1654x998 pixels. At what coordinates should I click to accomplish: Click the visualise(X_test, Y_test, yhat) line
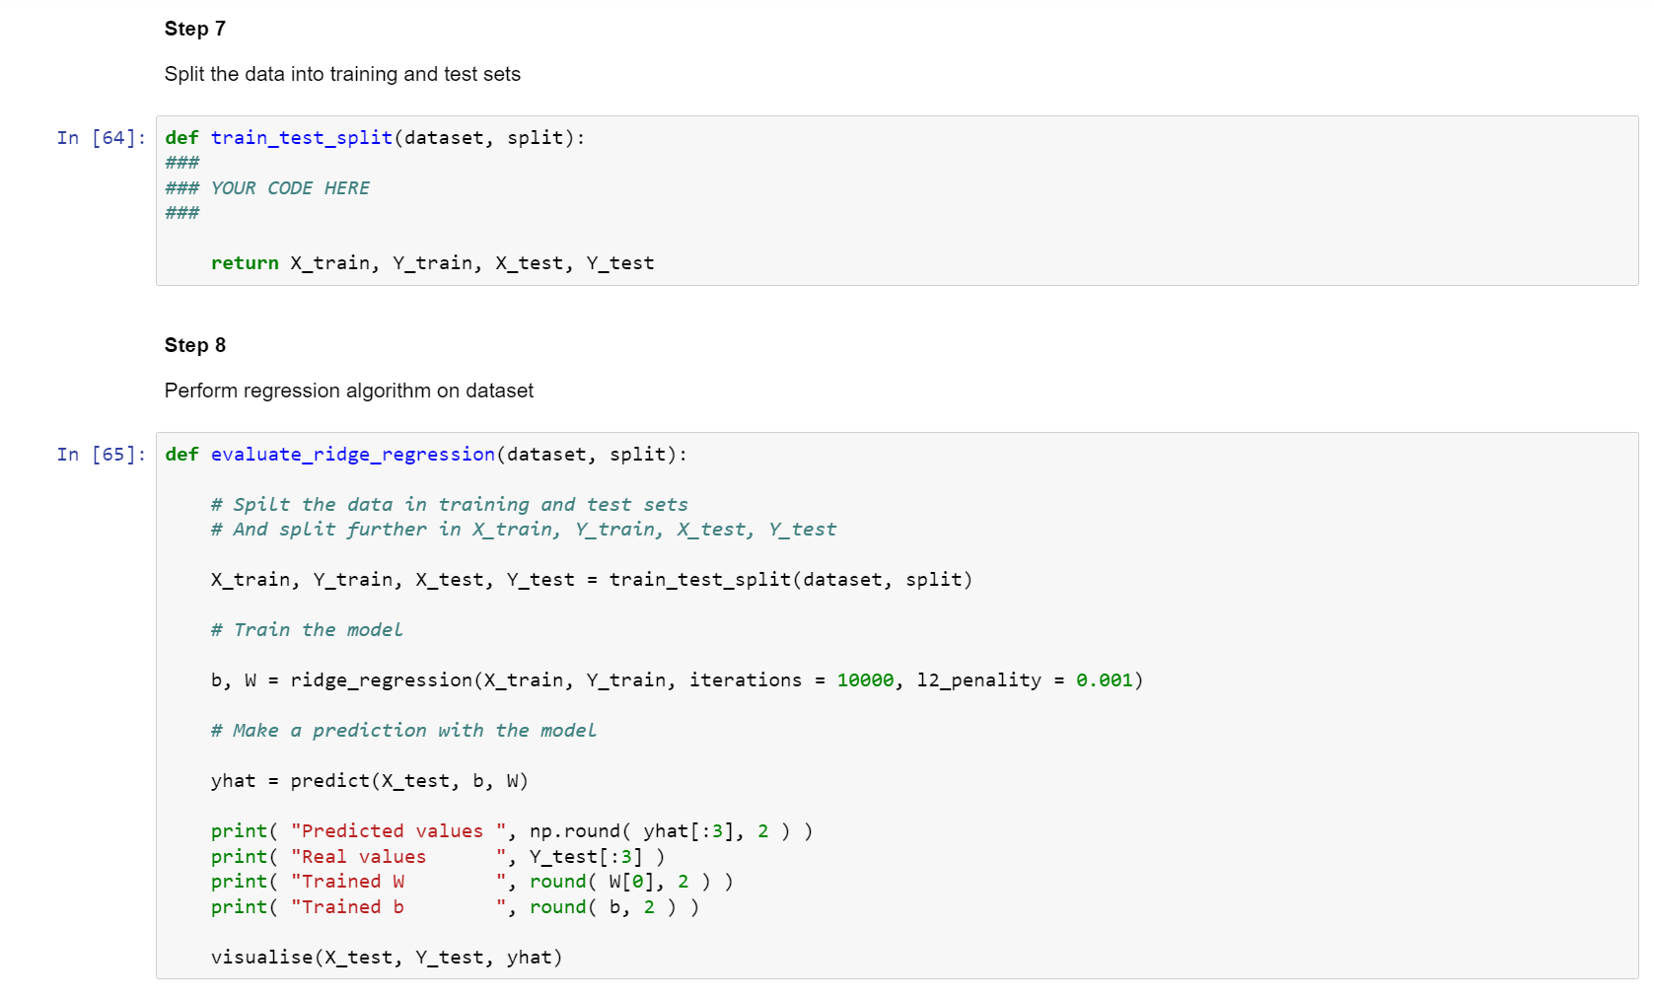pos(385,957)
